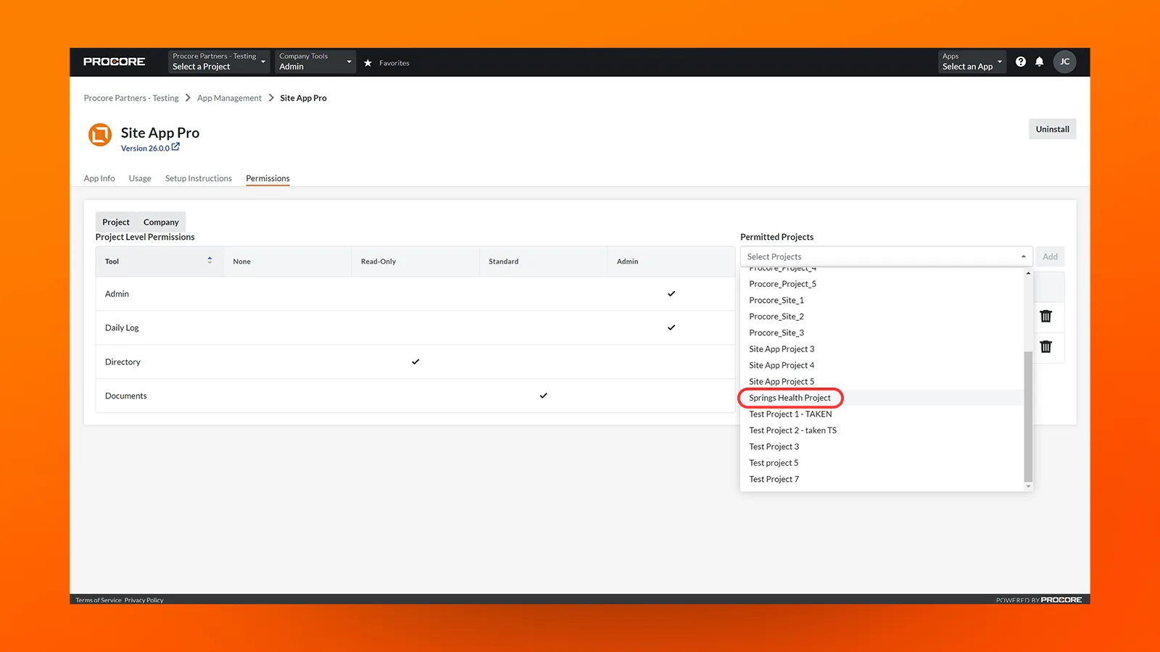This screenshot has width=1160, height=652.
Task: Sort the Tool column using its sort arrows
Action: point(209,261)
